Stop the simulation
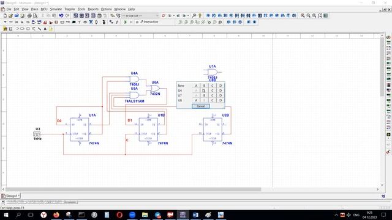Image resolution: width=392 pixels, height=220 pixels. pos(137,22)
